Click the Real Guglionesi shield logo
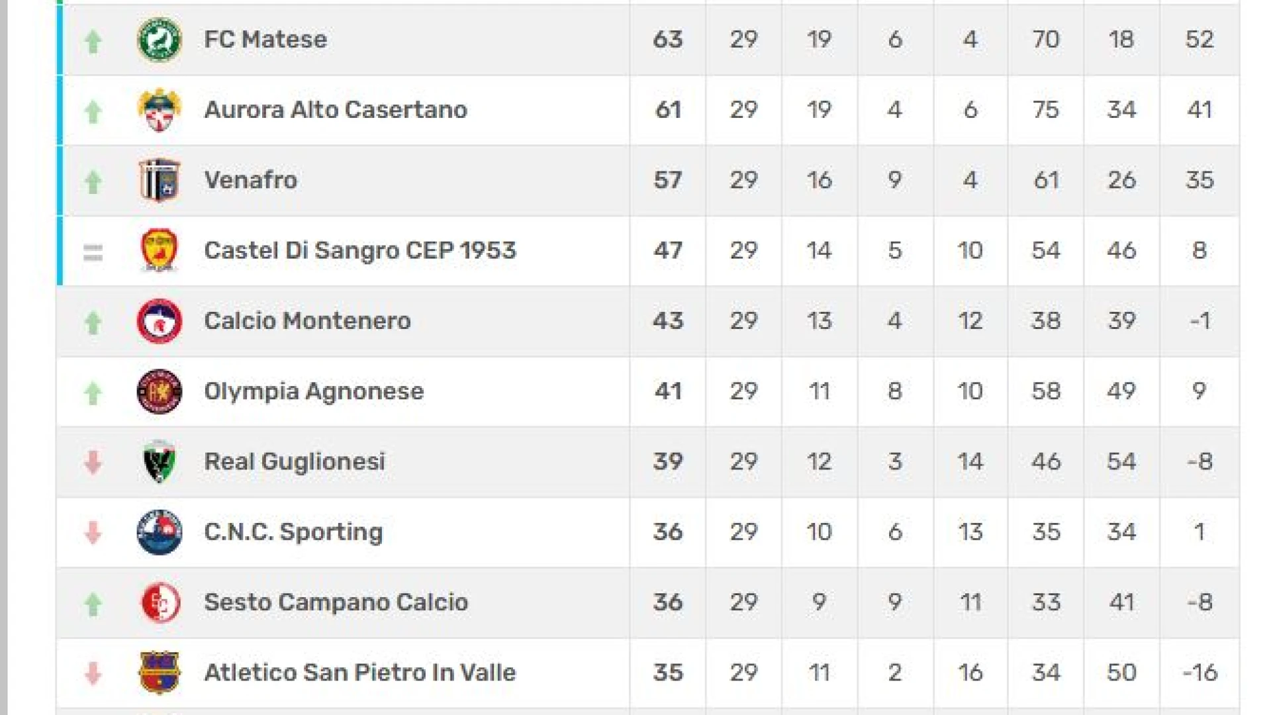Screen dimensions: 1271x715 pyautogui.click(x=159, y=461)
